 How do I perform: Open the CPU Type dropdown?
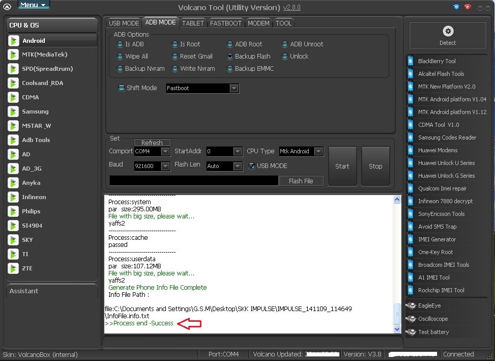[x=318, y=151]
